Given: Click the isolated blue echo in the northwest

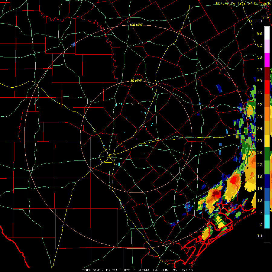Looking at the screenshot, I should click(x=74, y=45).
